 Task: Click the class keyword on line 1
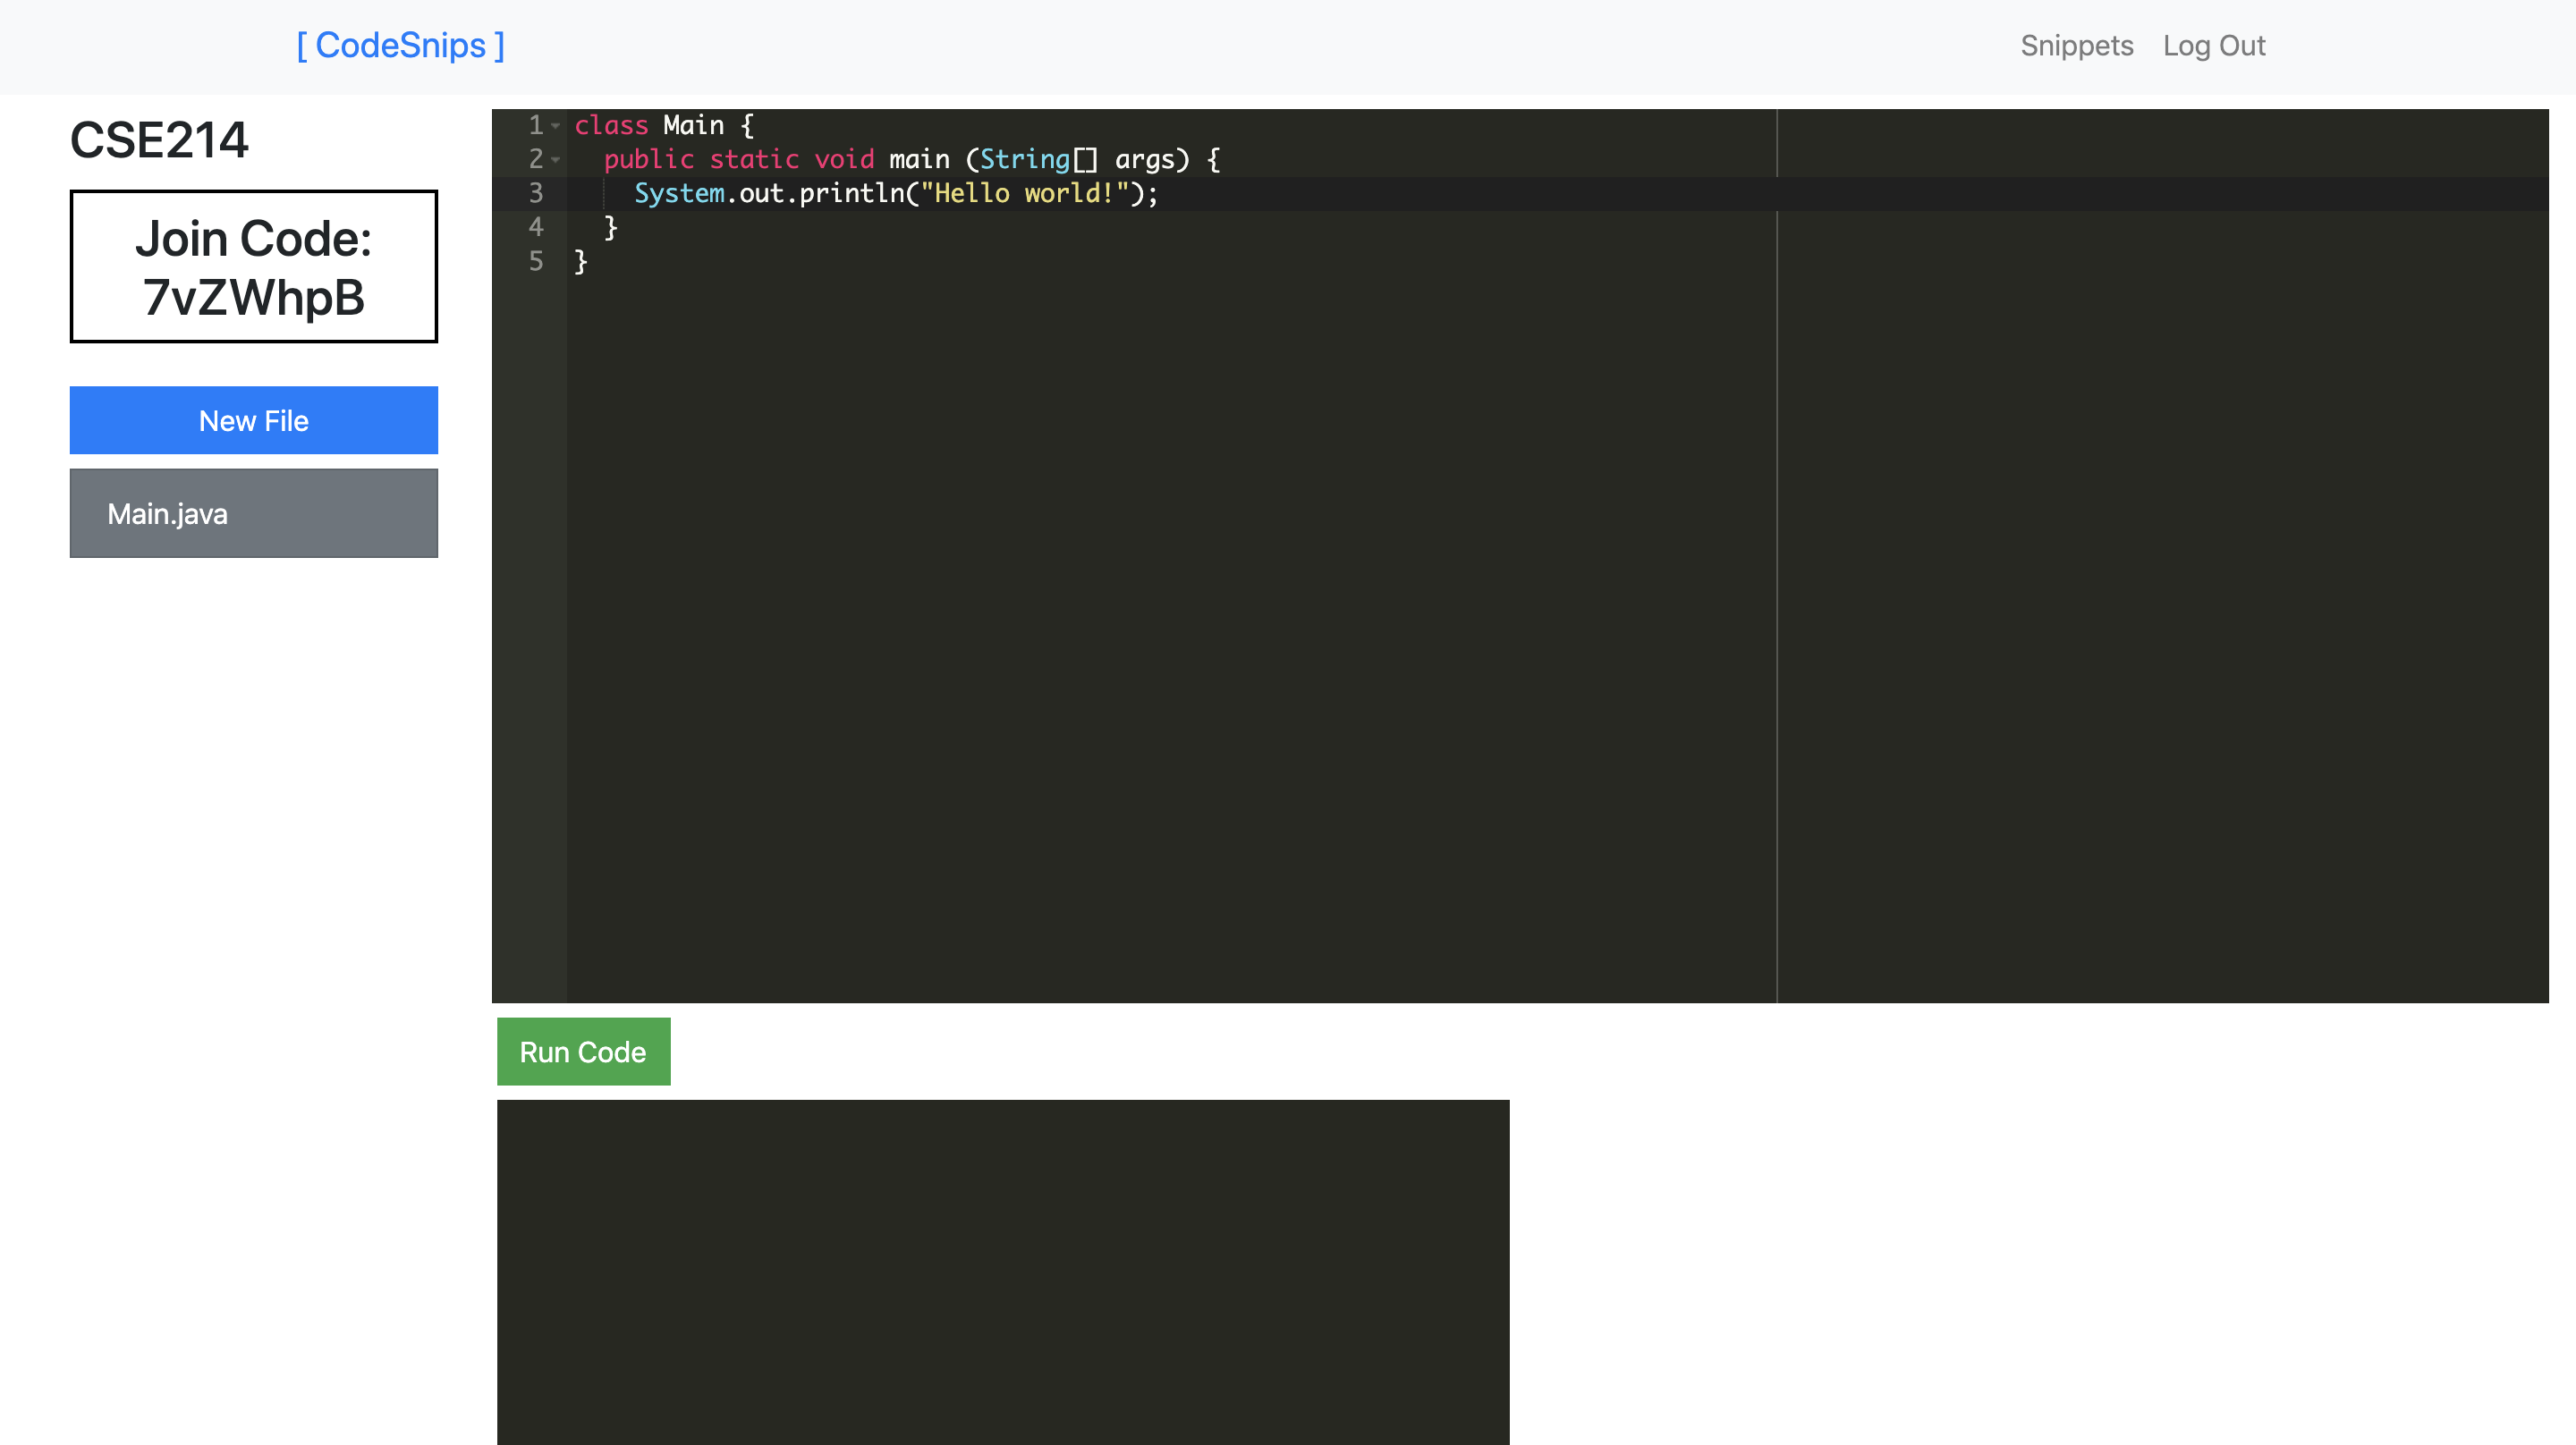(611, 126)
